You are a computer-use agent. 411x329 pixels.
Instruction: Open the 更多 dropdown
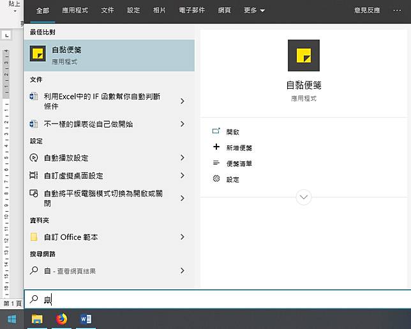(x=254, y=10)
